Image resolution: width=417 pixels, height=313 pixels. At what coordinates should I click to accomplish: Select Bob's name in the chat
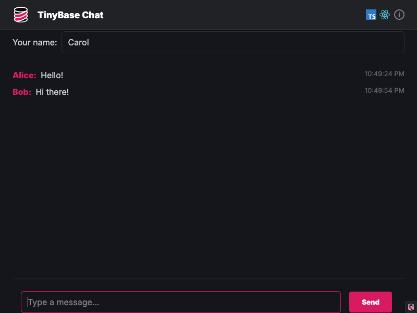[x=21, y=92]
